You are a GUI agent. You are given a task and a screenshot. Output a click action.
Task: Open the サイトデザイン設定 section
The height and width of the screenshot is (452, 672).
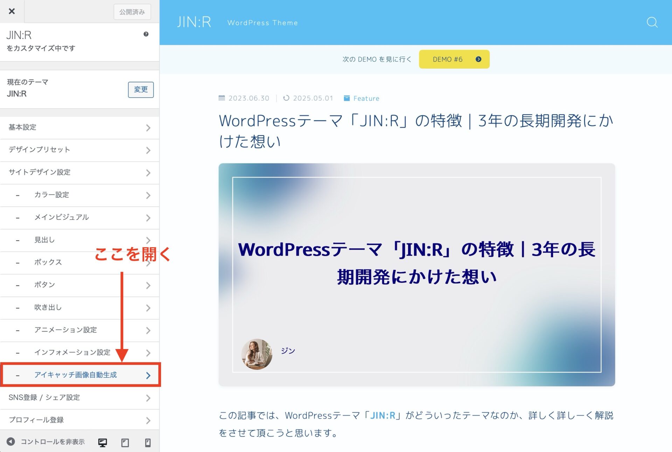(80, 173)
